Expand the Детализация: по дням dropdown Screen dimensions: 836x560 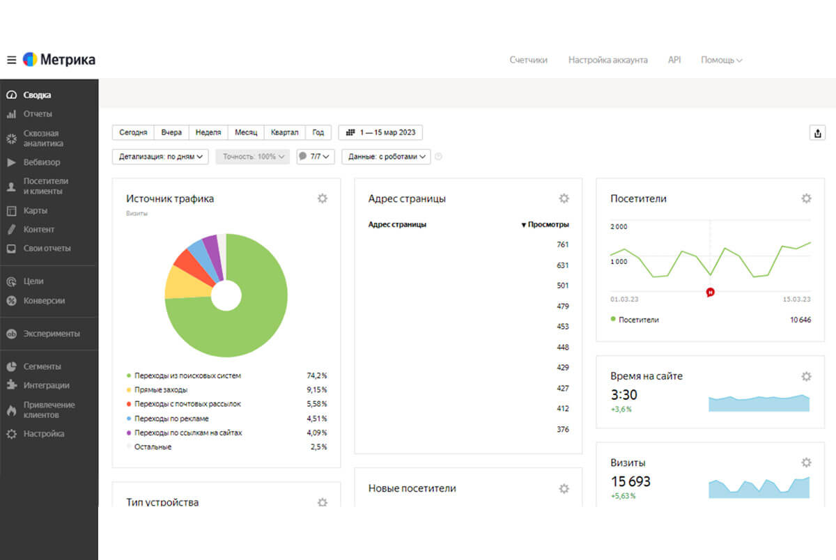point(160,157)
